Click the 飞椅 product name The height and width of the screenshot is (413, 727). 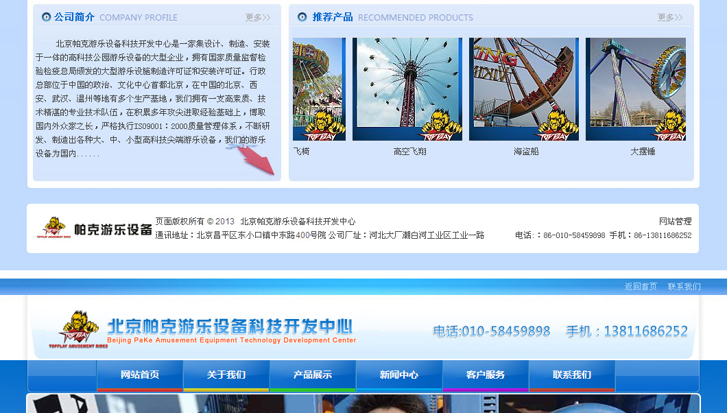point(301,152)
